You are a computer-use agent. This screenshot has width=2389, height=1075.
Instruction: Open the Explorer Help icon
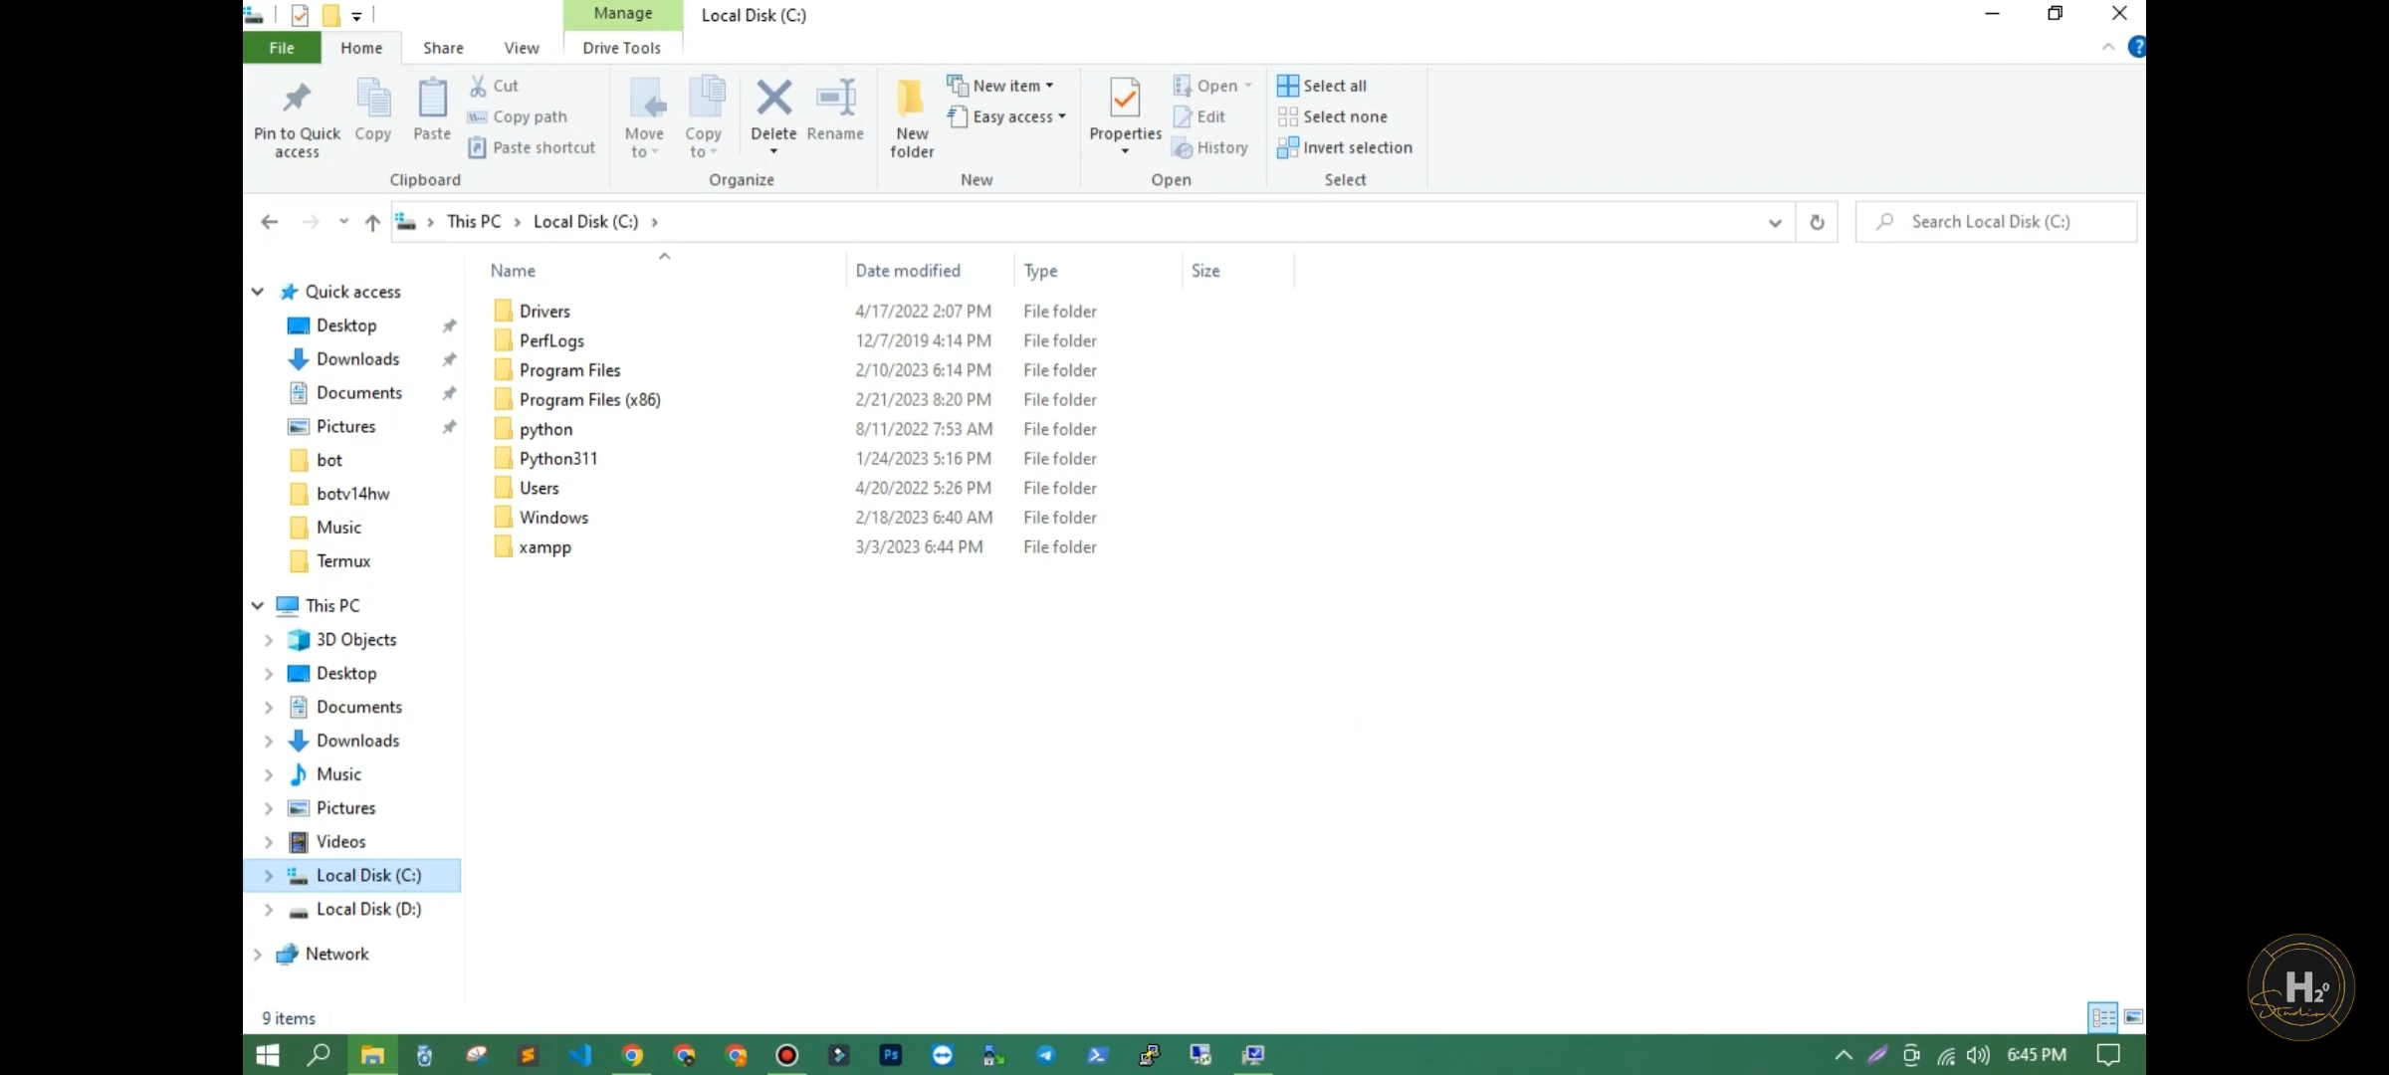tap(2136, 47)
